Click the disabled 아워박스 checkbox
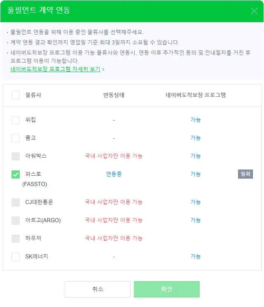The width and height of the screenshot is (264, 307). pyautogui.click(x=16, y=156)
